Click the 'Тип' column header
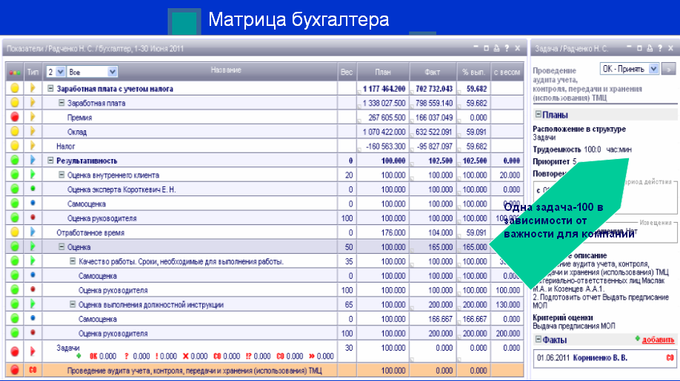 (x=33, y=72)
